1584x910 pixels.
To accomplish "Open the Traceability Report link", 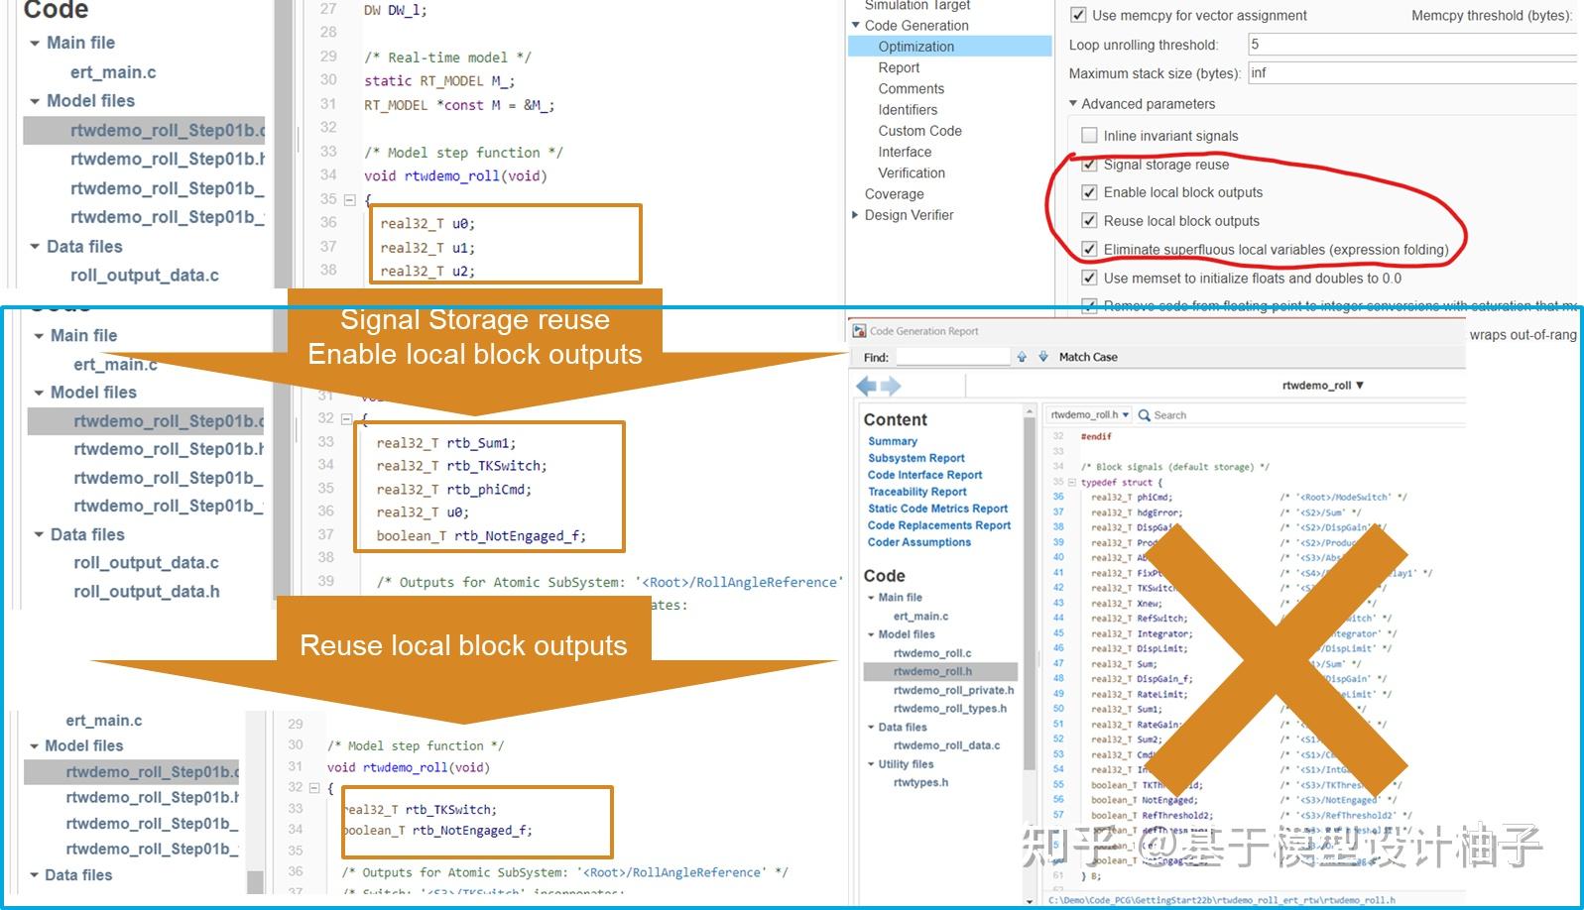I will [x=917, y=493].
